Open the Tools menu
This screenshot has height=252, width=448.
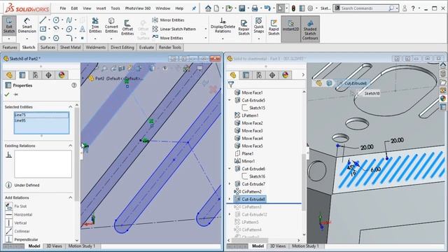pos(115,8)
